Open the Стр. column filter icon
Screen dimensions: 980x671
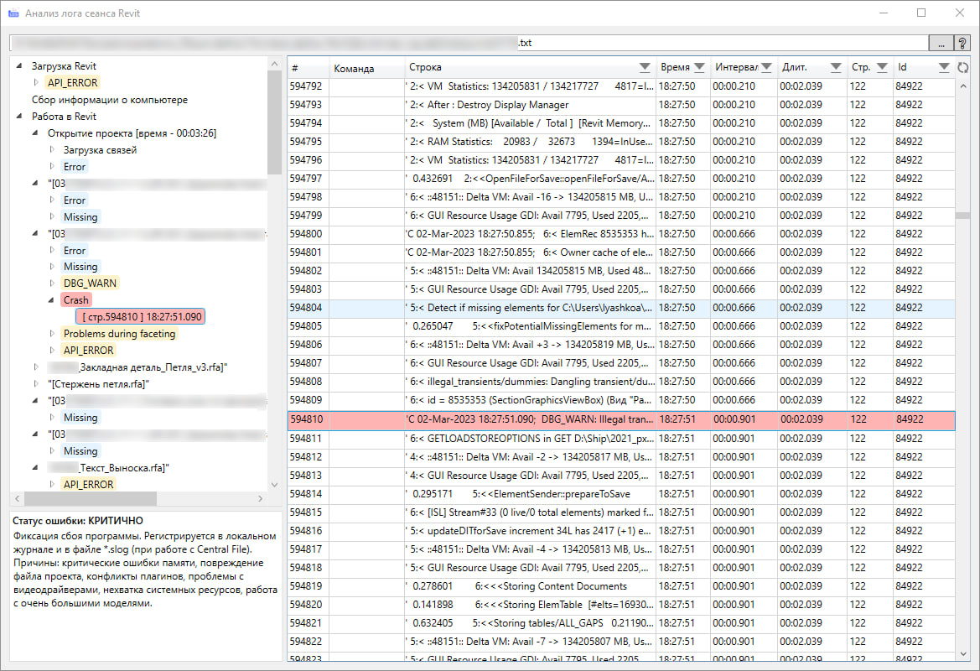click(x=881, y=68)
